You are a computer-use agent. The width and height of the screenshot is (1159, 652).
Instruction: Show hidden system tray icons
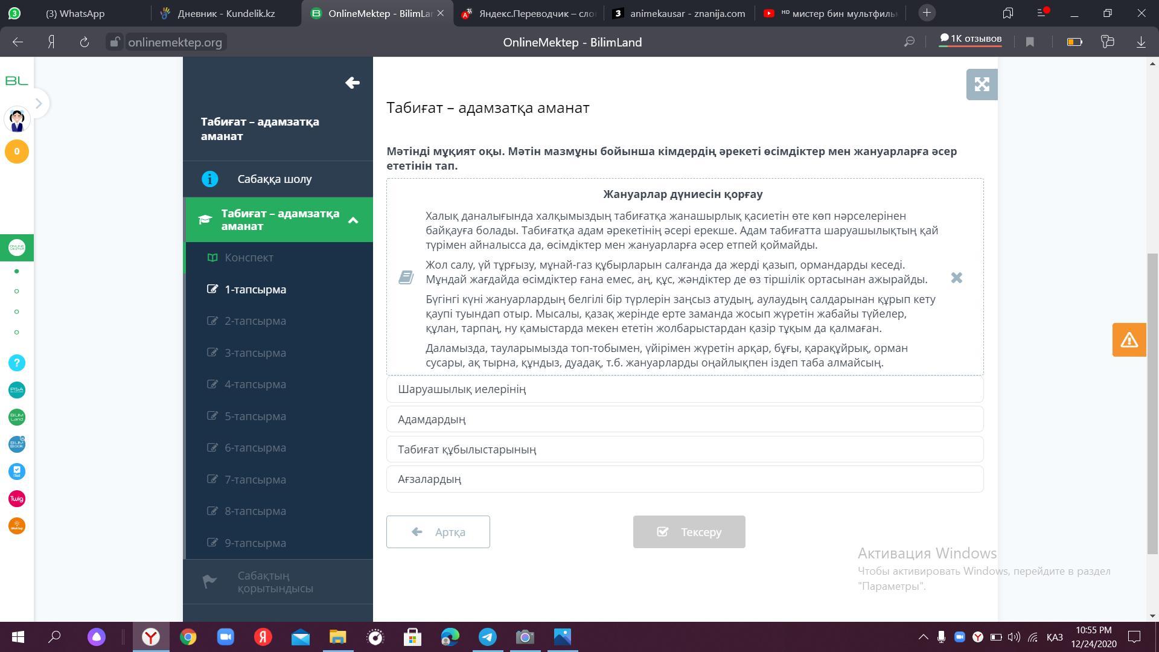click(x=923, y=637)
